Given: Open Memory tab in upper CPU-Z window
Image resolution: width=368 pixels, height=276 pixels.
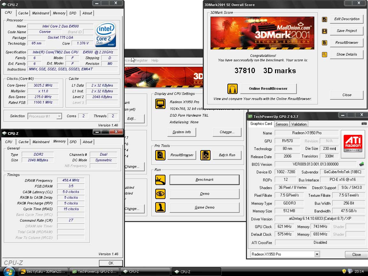Looking at the screenshot, I should pyautogui.click(x=59, y=13).
